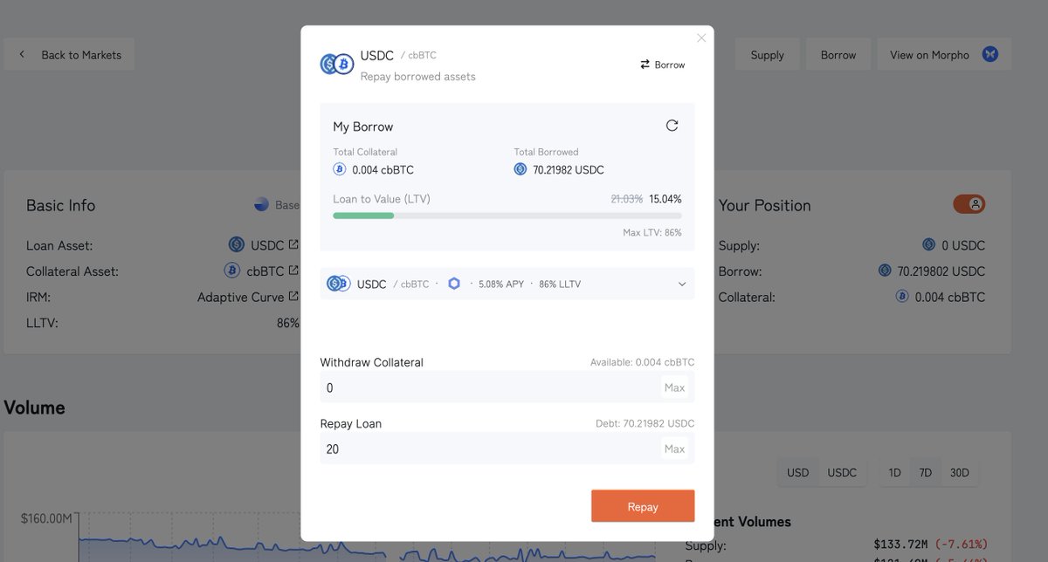Close the repay dialog with X

pyautogui.click(x=701, y=38)
